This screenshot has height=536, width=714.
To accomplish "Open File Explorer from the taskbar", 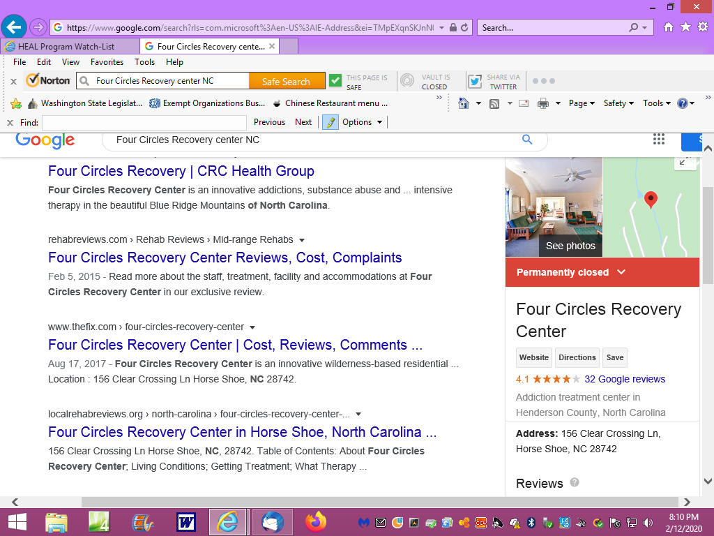I will (x=56, y=522).
